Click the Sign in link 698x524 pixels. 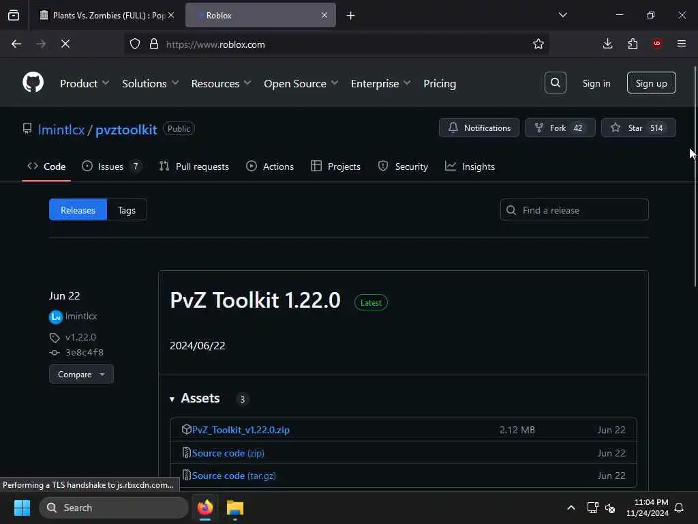click(596, 83)
